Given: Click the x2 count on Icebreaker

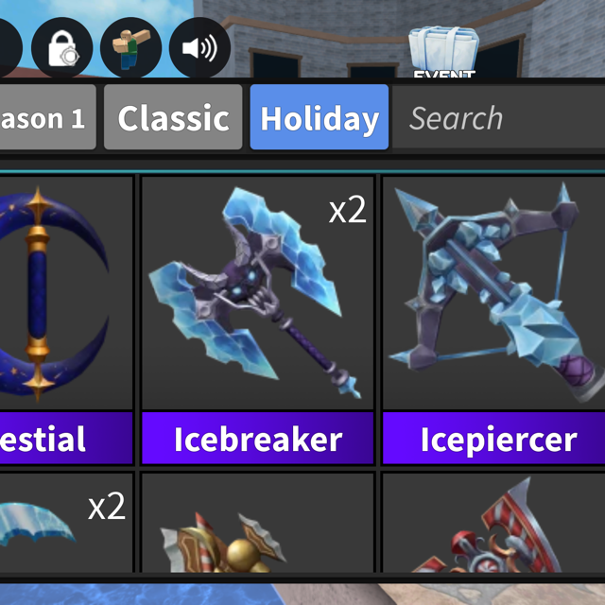Looking at the screenshot, I should tap(347, 210).
